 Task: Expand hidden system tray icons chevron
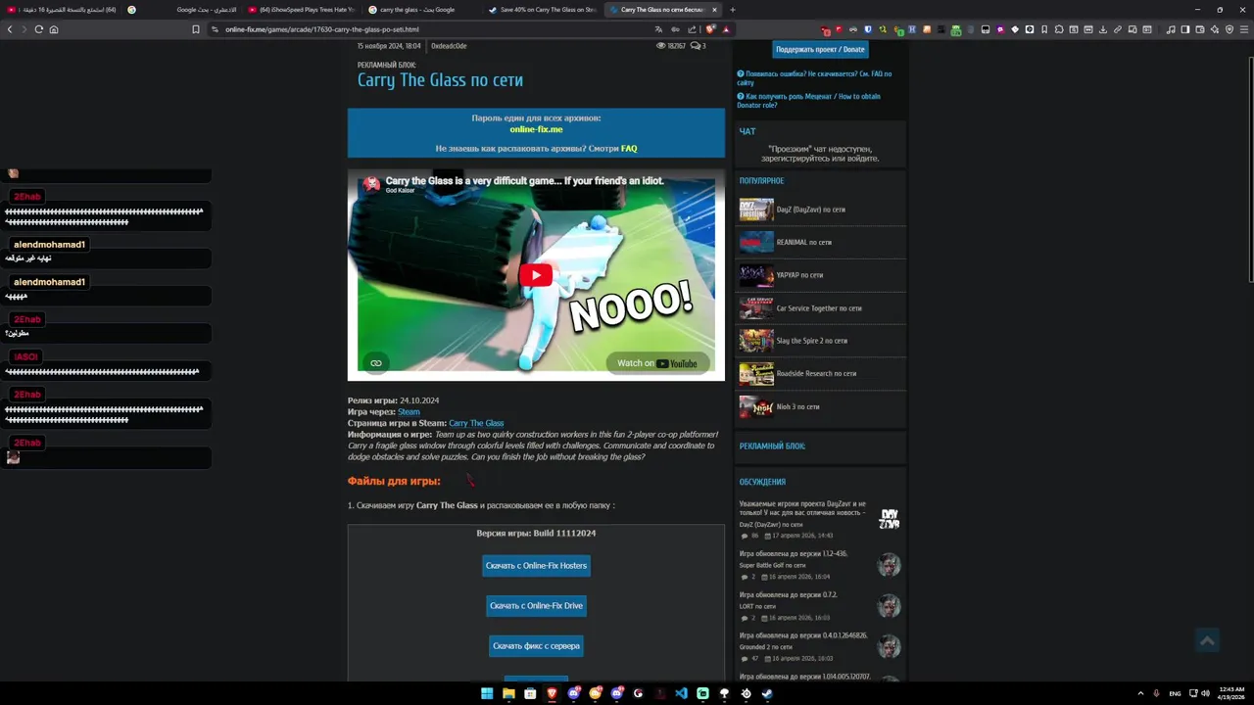[1140, 693]
